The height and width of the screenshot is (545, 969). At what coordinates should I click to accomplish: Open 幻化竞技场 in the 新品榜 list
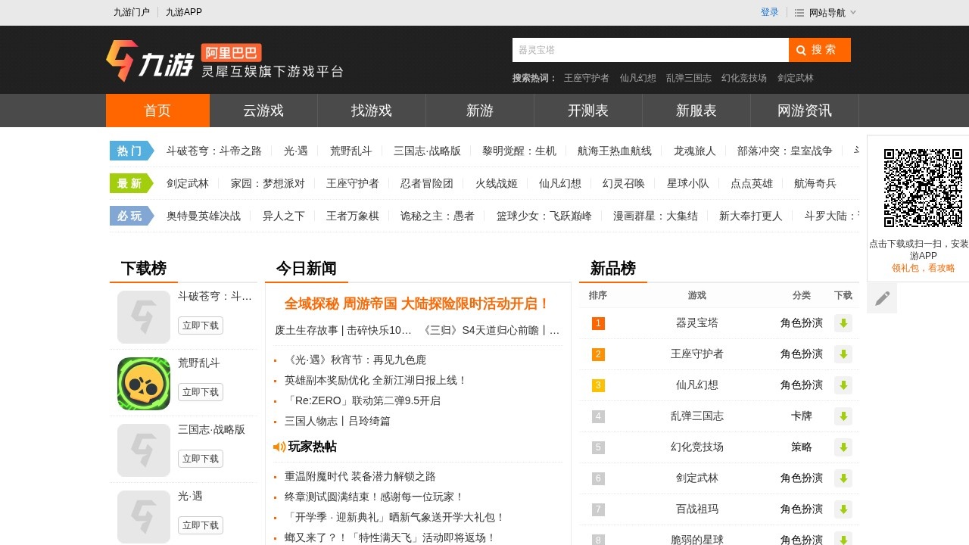click(x=697, y=447)
